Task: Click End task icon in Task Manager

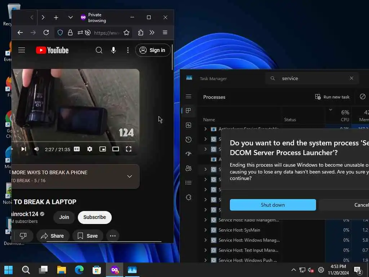Action: tap(363, 97)
